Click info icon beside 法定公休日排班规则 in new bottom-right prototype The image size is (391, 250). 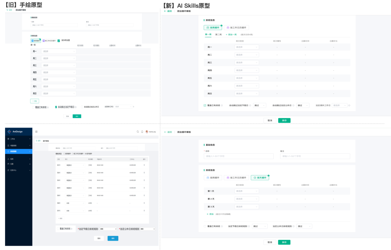tap(294, 226)
